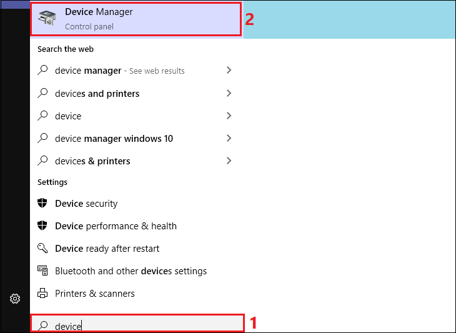
Task: Click printer icon beside Printers & scanners
Action: click(x=42, y=293)
